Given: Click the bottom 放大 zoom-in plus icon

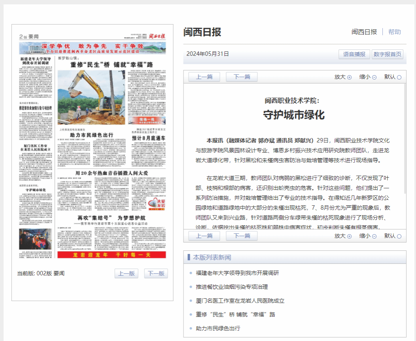Looking at the screenshot, I should 349,236.
